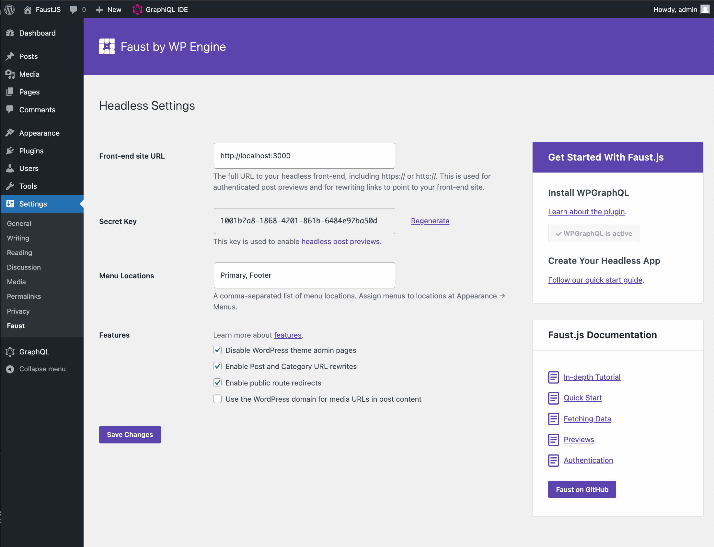Image resolution: width=714 pixels, height=547 pixels.
Task: Click the Plugins plug icon in sidebar
Action: [10, 151]
